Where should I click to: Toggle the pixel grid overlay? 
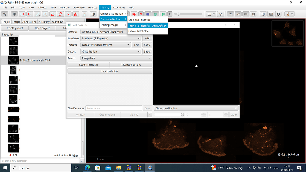[x=253, y=14]
